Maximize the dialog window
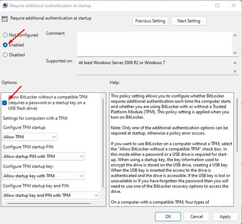 (x=217, y=5)
